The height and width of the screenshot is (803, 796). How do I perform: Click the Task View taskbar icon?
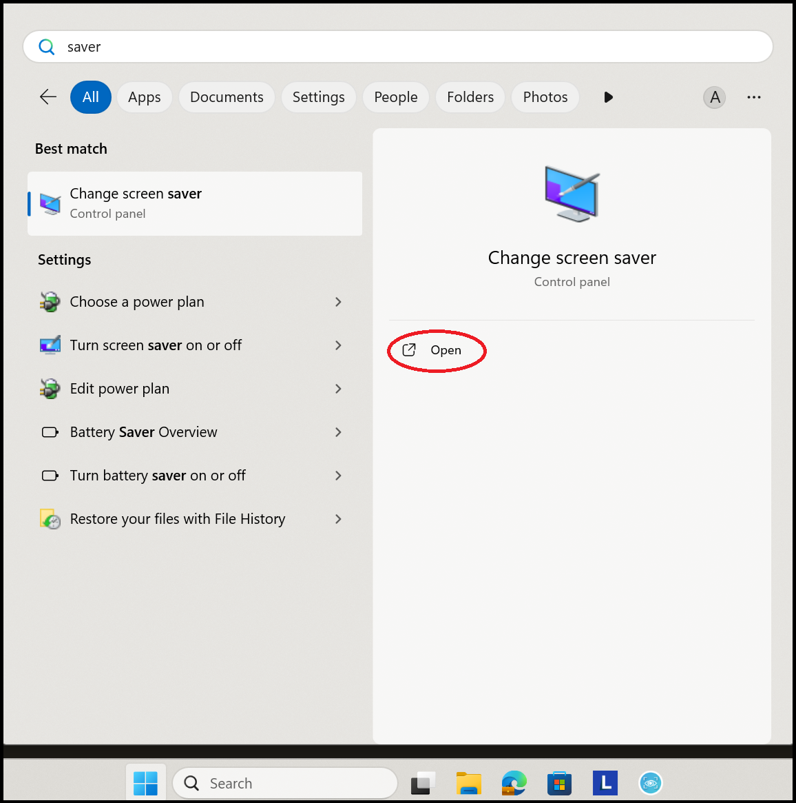coord(423,783)
